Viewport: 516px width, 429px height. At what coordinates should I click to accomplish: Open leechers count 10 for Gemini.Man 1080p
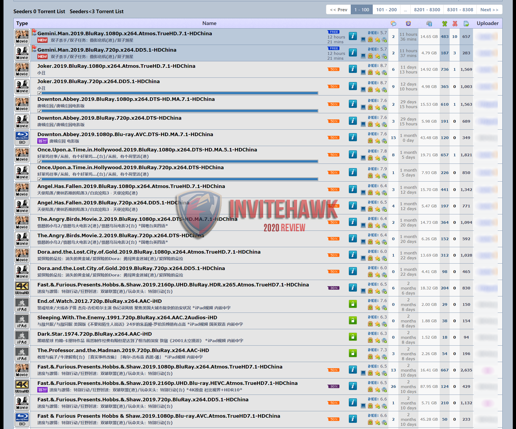pos(455,37)
